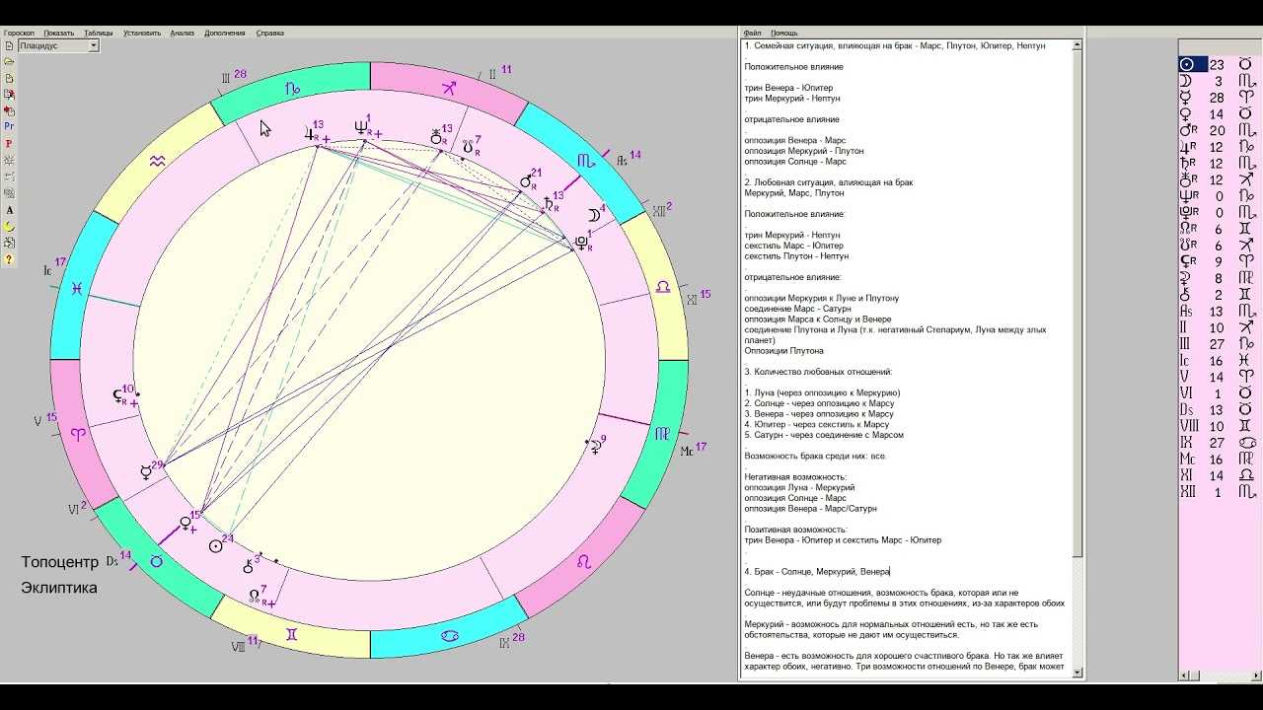Open the Справка menu
The height and width of the screenshot is (710, 1263).
point(269,33)
